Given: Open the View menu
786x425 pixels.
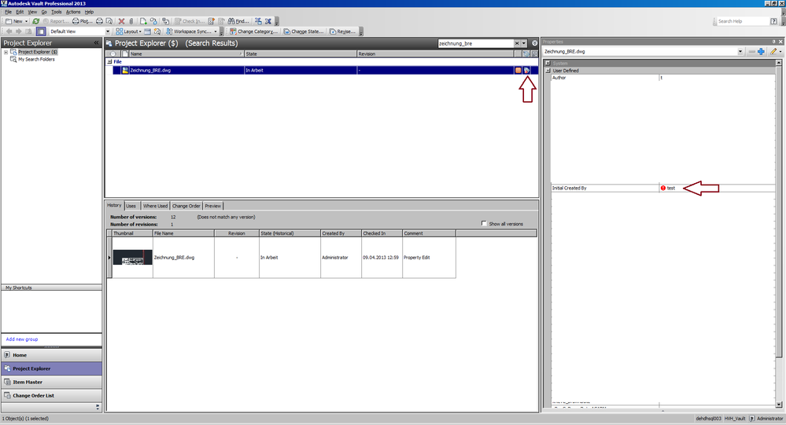Looking at the screenshot, I should point(32,12).
